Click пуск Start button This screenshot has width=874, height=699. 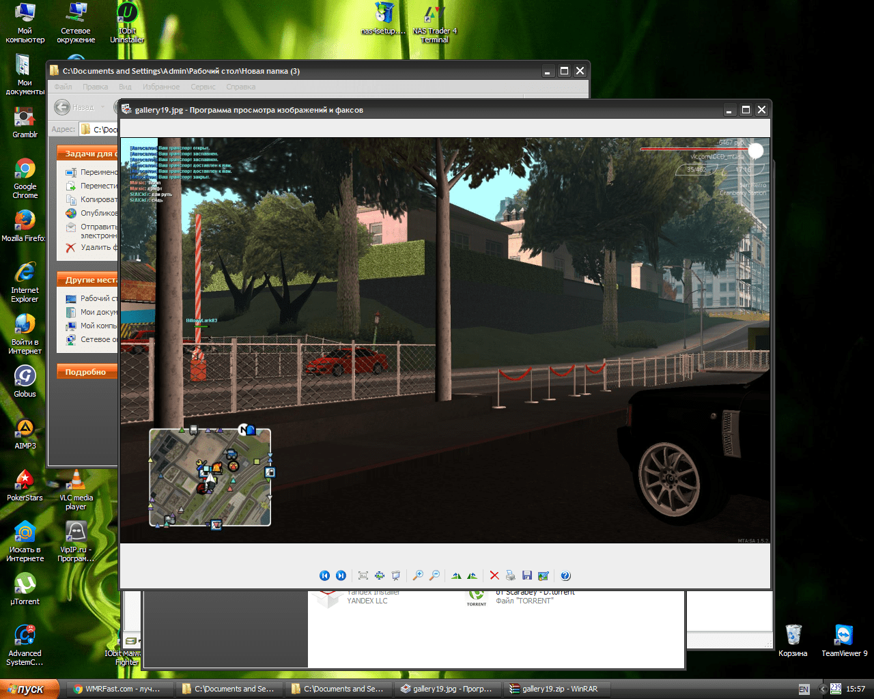click(x=30, y=689)
